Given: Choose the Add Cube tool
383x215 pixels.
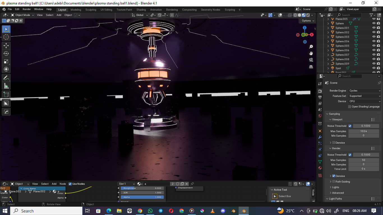Looking at the screenshot, I should click(6, 95).
